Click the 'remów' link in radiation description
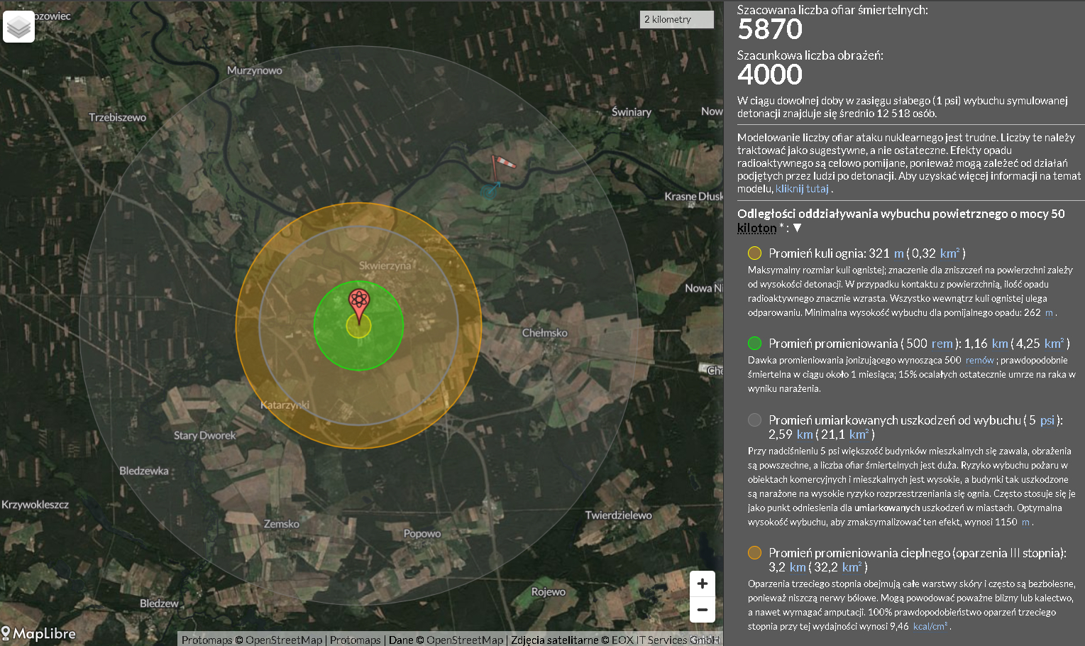Image resolution: width=1085 pixels, height=646 pixels. pos(979,361)
